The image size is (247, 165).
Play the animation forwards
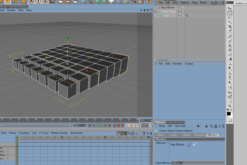pyautogui.click(x=102, y=125)
